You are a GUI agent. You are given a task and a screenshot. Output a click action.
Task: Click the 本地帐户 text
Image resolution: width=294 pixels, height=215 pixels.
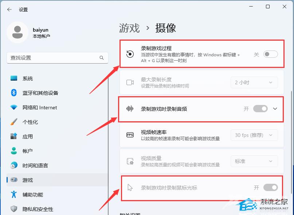(x=41, y=36)
